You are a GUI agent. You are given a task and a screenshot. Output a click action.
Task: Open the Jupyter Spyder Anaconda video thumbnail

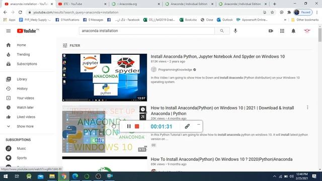click(x=105, y=77)
